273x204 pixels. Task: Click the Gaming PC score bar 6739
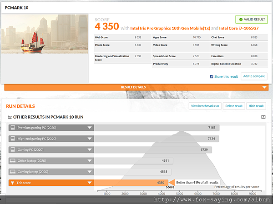pos(153,150)
